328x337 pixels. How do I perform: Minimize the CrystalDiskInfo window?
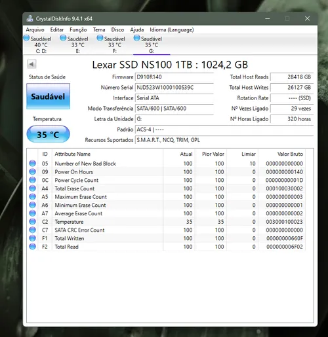coord(267,18)
